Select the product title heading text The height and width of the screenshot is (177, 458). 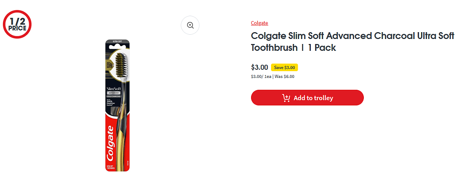pos(352,41)
